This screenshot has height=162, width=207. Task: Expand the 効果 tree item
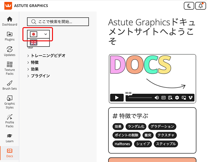(x=33, y=69)
